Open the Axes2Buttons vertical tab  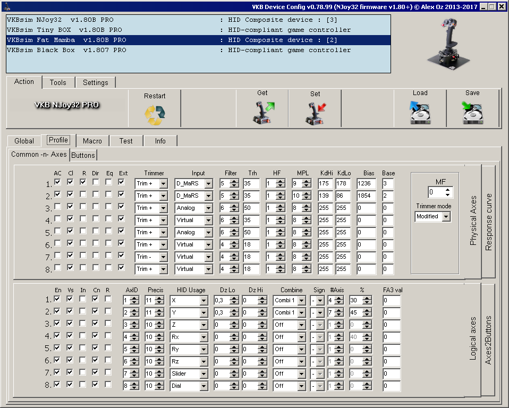pyautogui.click(x=488, y=340)
